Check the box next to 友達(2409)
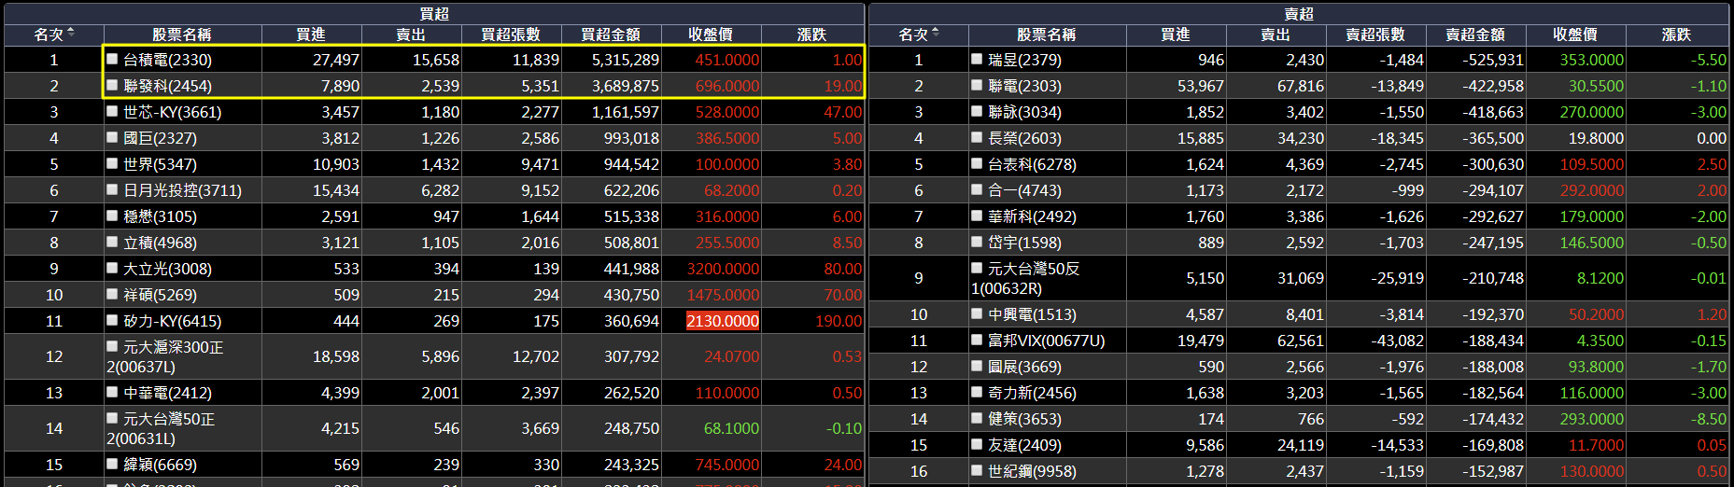Viewport: 1734px width, 487px height. 977,445
